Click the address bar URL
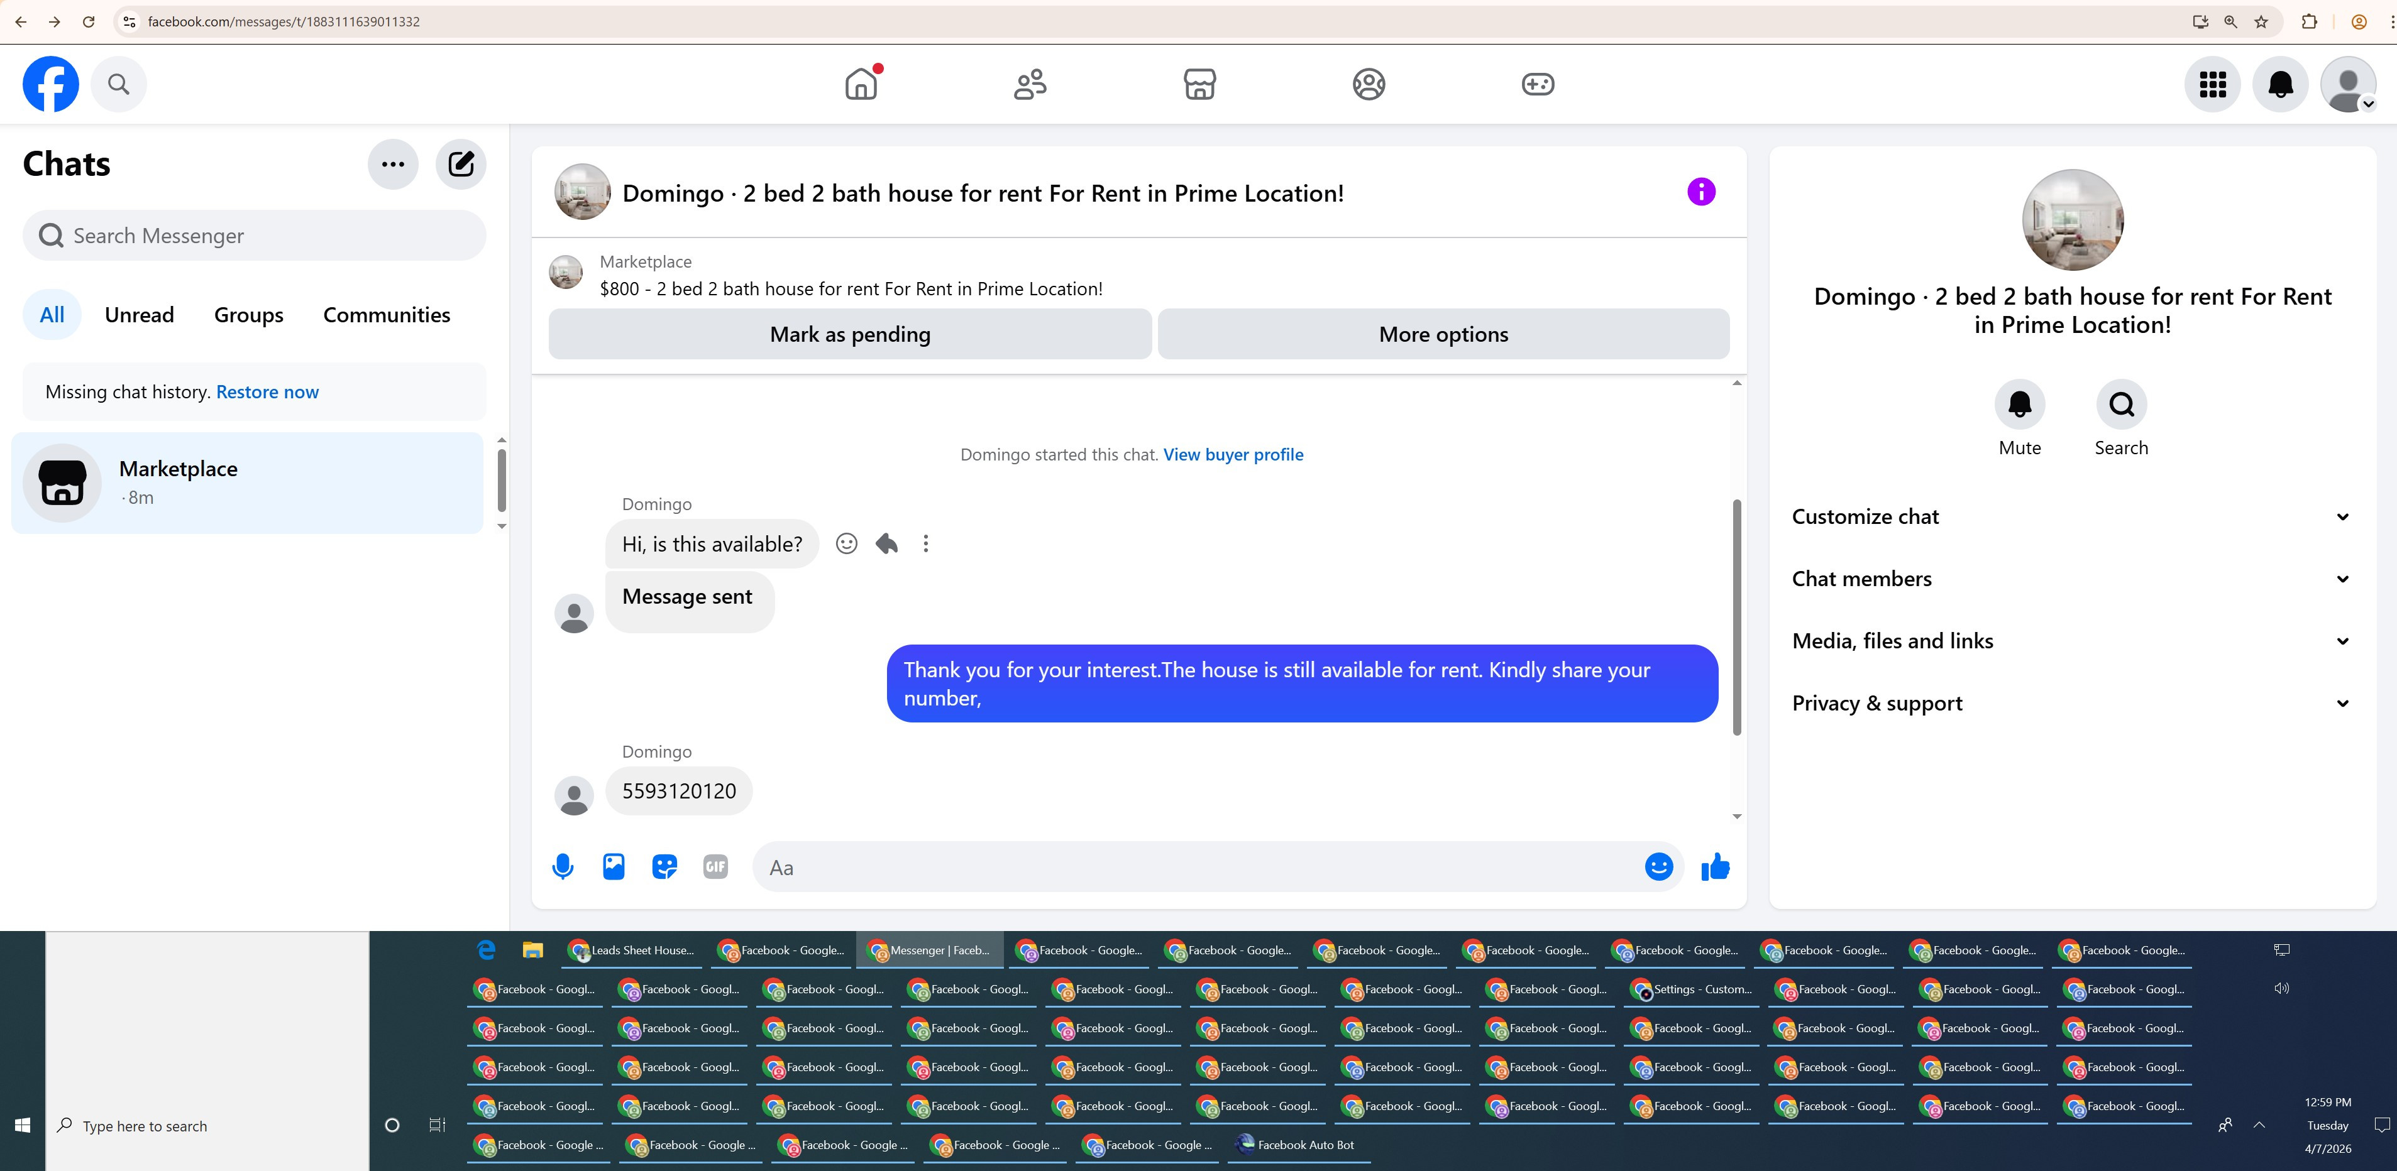2397x1171 pixels. click(283, 21)
